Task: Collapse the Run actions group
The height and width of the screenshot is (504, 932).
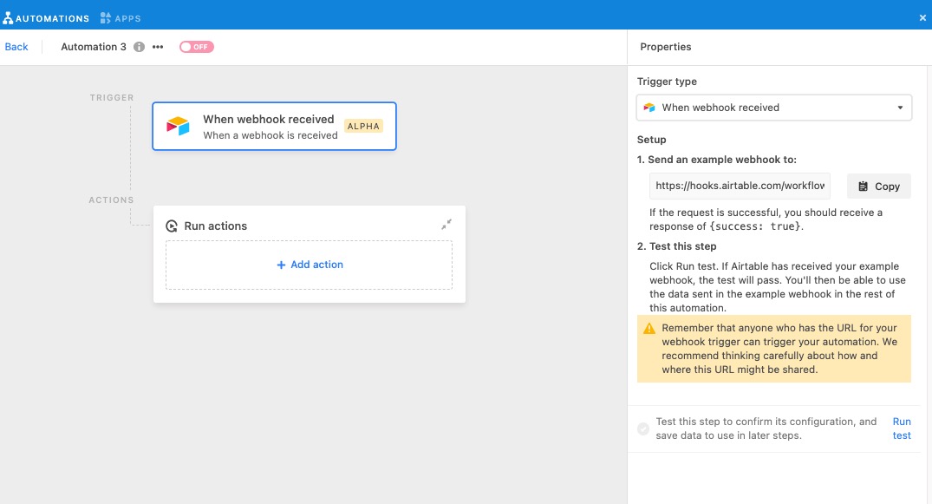Action: coord(446,225)
